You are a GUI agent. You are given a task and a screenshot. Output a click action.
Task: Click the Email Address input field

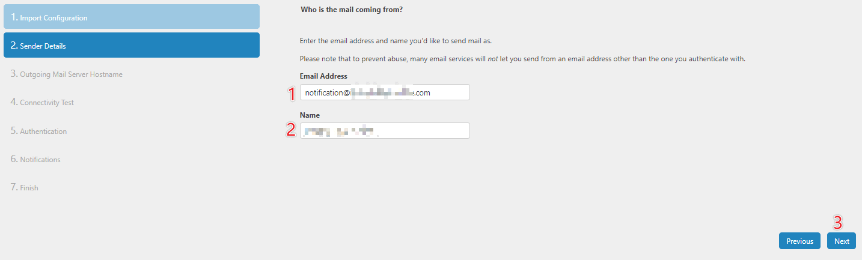click(x=385, y=92)
